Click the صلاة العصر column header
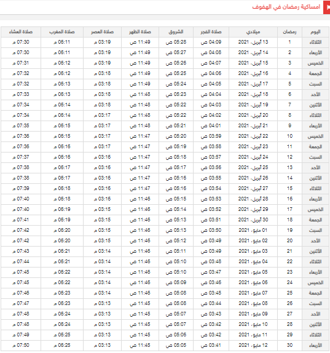The width and height of the screenshot is (330, 353). tap(102, 32)
